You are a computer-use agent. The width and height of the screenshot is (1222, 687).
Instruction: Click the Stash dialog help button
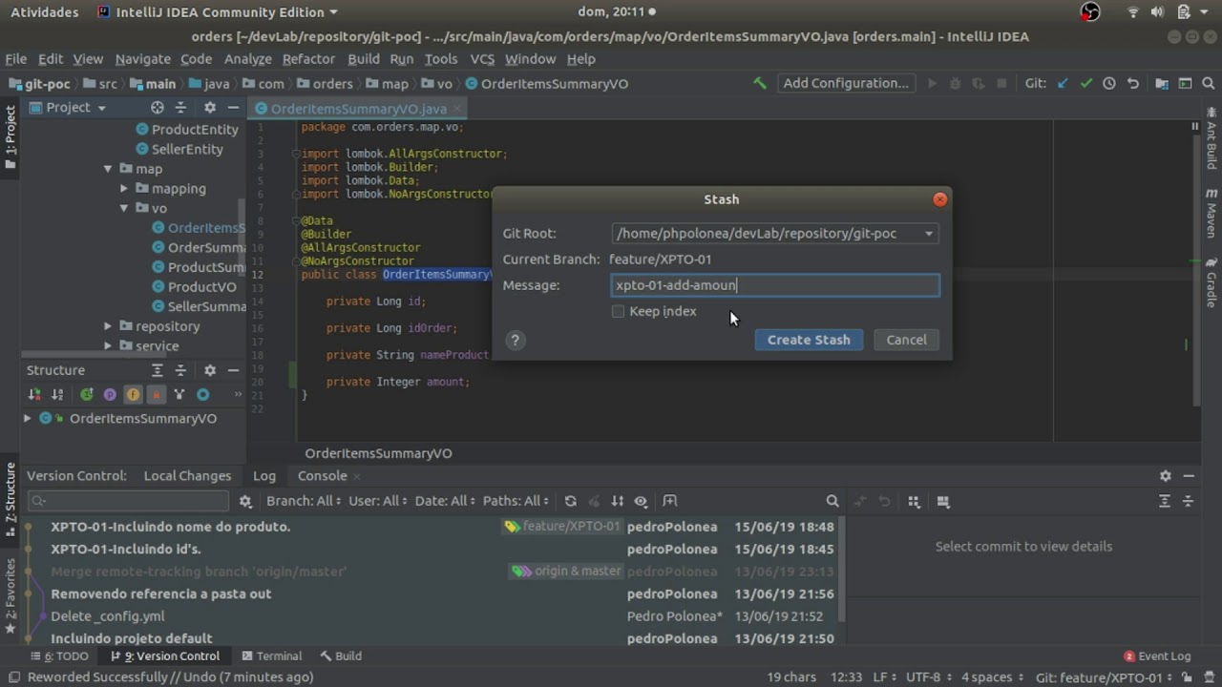point(516,340)
